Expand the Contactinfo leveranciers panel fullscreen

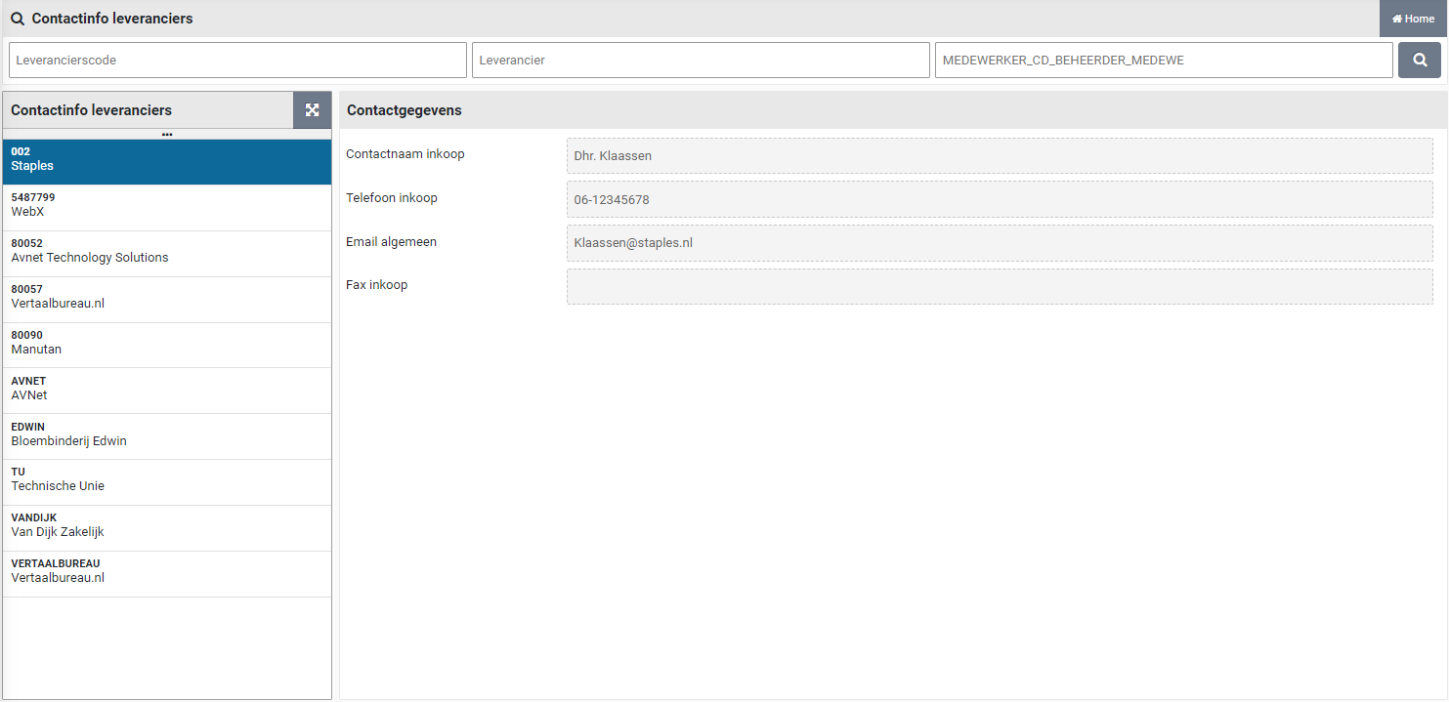tap(313, 110)
